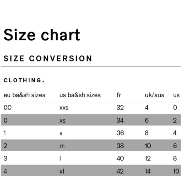Image resolution: width=181 pixels, height=181 pixels.
Task: Click uk/aus value 12 in l row
Action: (148, 158)
